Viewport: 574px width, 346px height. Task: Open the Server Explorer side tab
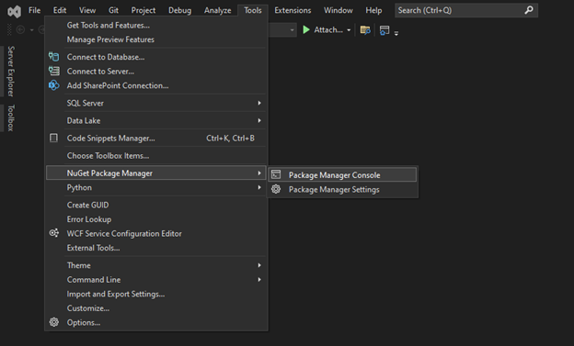[11, 72]
